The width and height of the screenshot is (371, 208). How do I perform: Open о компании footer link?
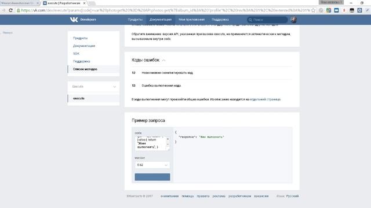tap(169, 196)
